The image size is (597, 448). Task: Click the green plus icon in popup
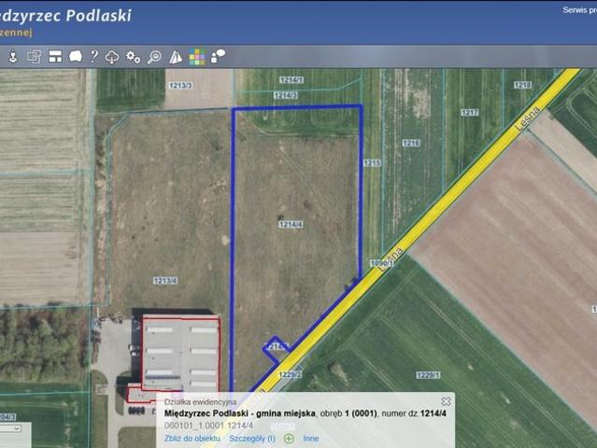(x=288, y=438)
